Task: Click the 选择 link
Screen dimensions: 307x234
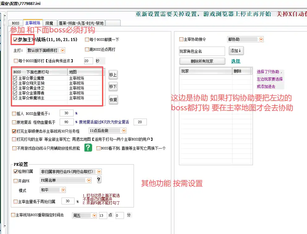Action: (236, 61)
